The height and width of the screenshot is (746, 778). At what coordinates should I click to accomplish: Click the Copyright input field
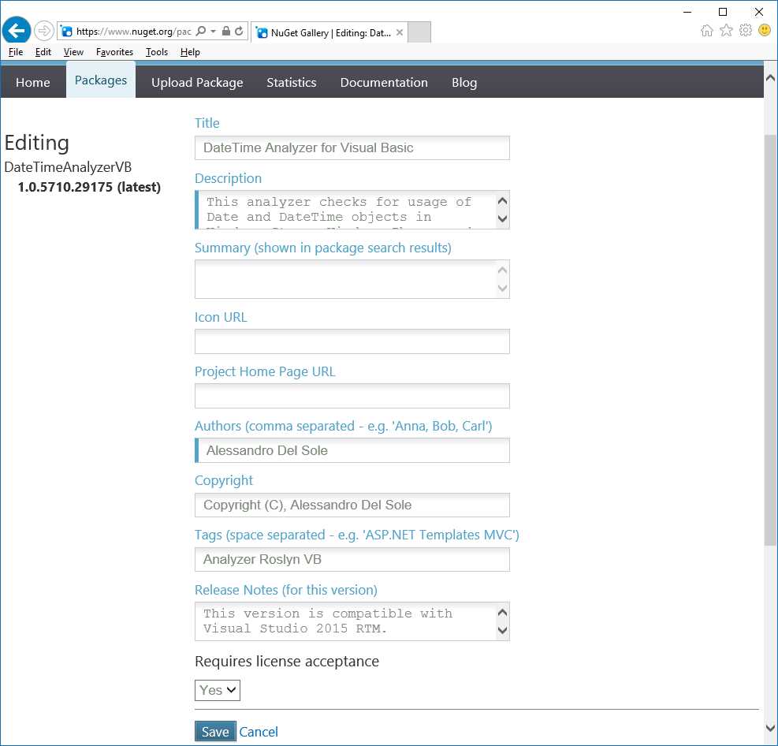coord(352,505)
